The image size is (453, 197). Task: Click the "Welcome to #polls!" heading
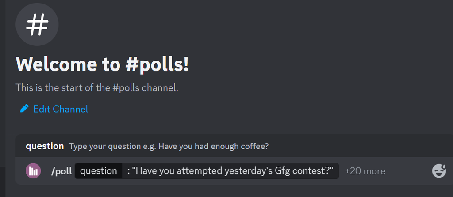[102, 64]
